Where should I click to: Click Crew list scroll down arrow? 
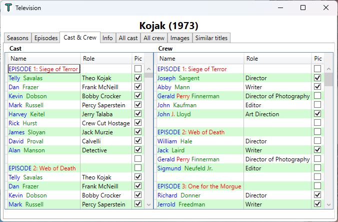pos(328,204)
